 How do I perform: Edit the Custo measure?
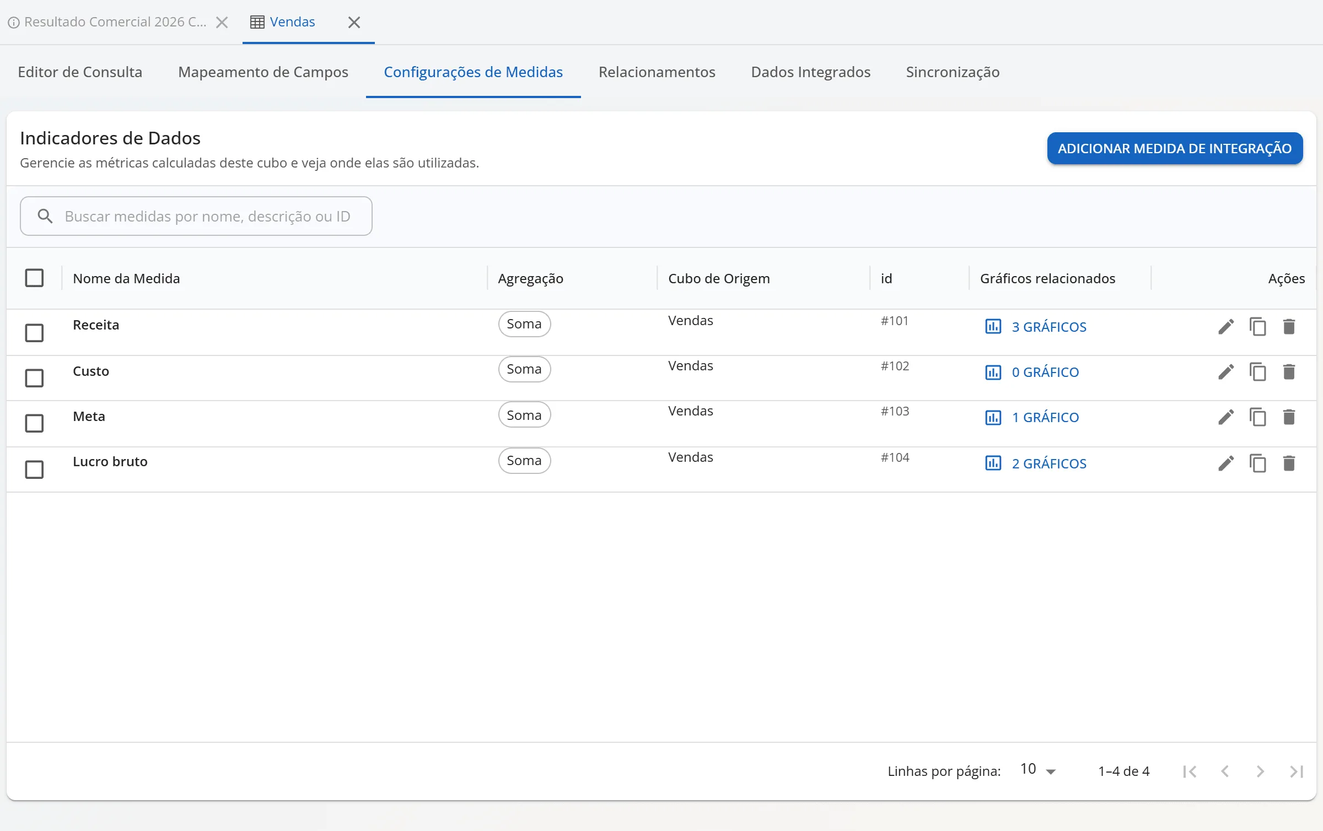(x=1226, y=372)
